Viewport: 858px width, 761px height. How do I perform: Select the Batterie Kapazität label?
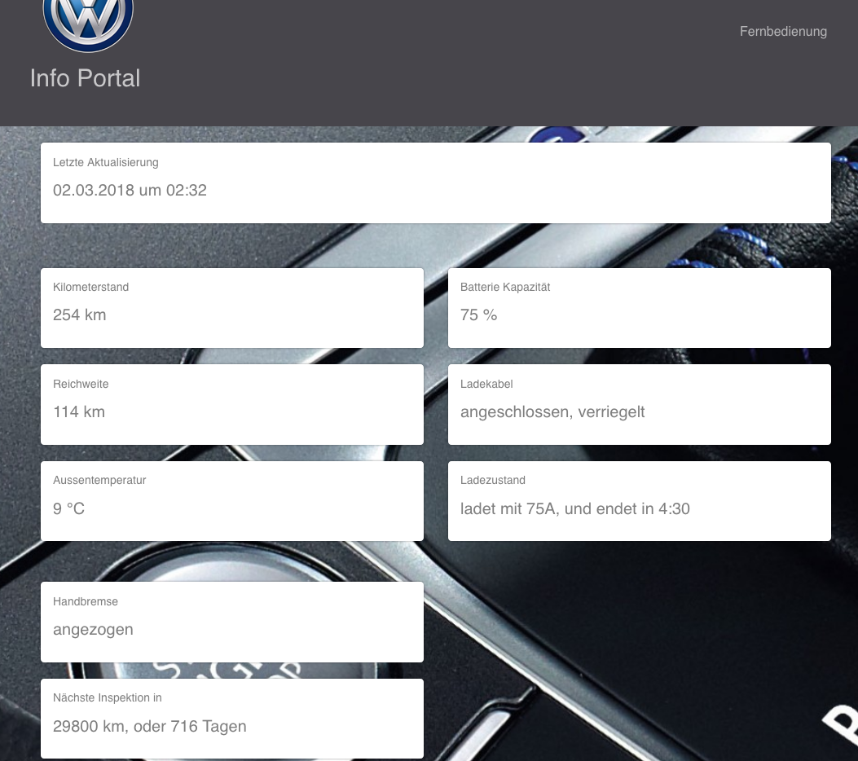pyautogui.click(x=505, y=288)
